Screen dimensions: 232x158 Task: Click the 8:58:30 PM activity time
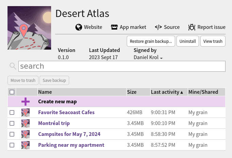tap(163, 134)
